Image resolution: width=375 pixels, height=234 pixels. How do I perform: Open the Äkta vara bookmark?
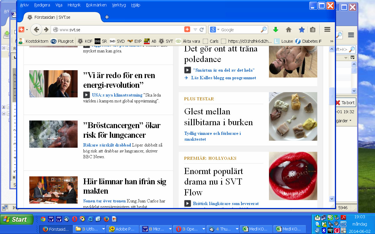pos(188,41)
